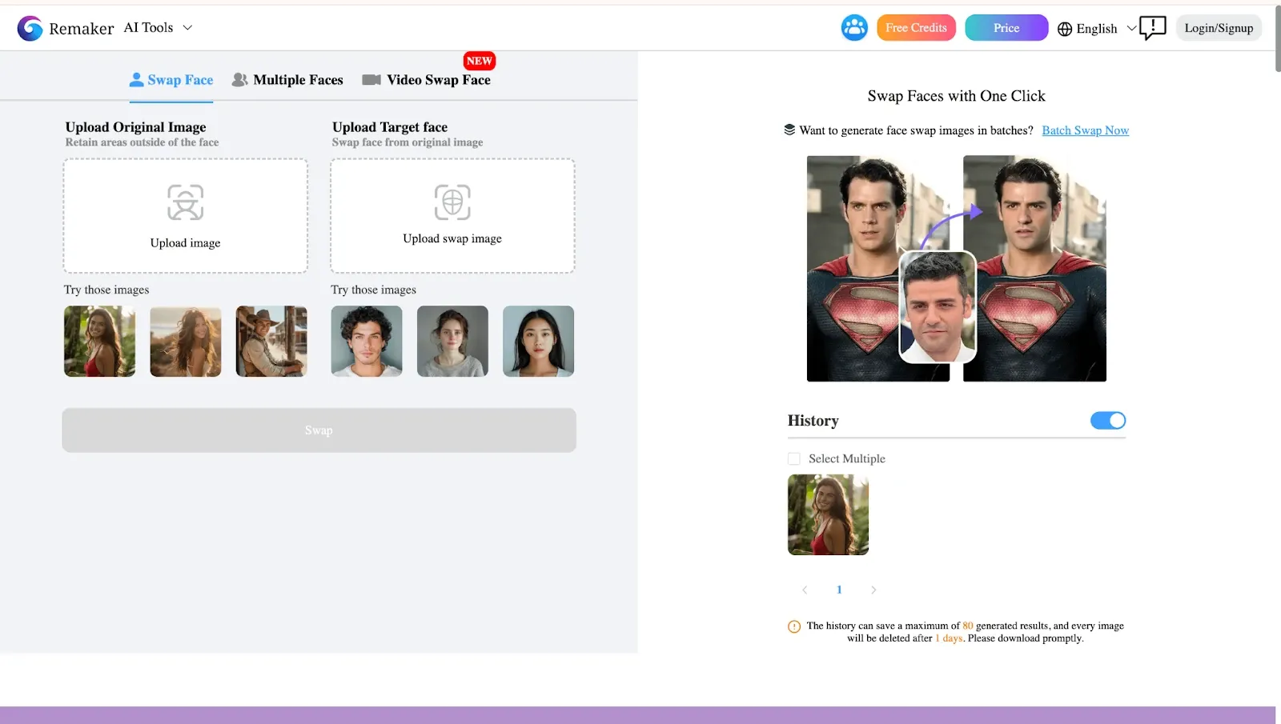This screenshot has height=724, width=1281.
Task: Select the woman in gray shirt sample
Action: pos(452,342)
